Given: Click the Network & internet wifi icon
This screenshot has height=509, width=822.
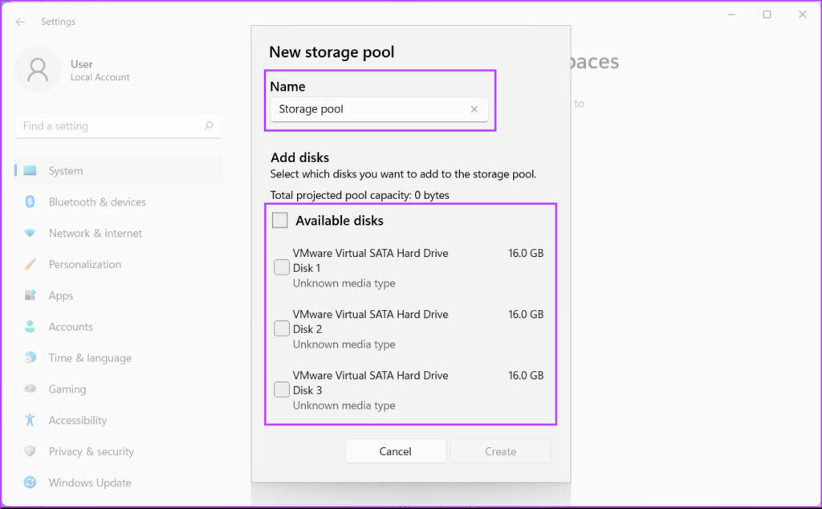Looking at the screenshot, I should 31,234.
